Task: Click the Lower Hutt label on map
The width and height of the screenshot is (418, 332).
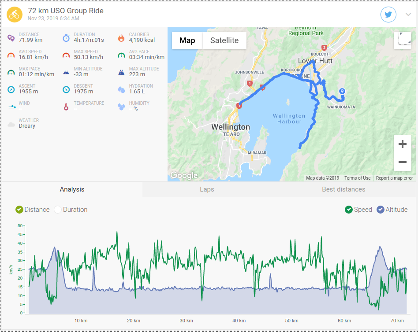Action: (x=315, y=61)
